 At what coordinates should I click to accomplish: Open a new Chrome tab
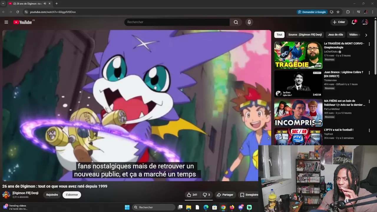(57, 4)
